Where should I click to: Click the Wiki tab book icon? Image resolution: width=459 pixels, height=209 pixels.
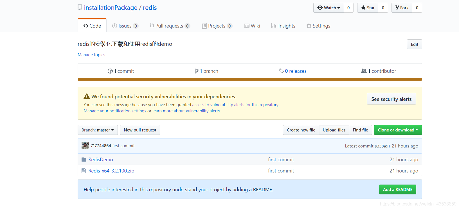247,26
